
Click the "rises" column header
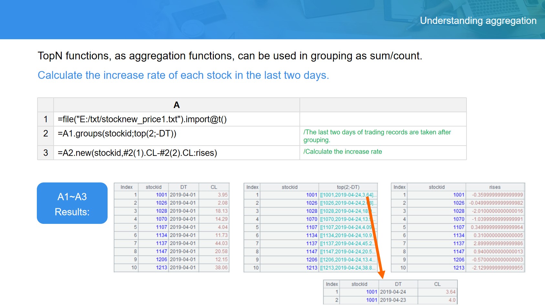pyautogui.click(x=494, y=187)
